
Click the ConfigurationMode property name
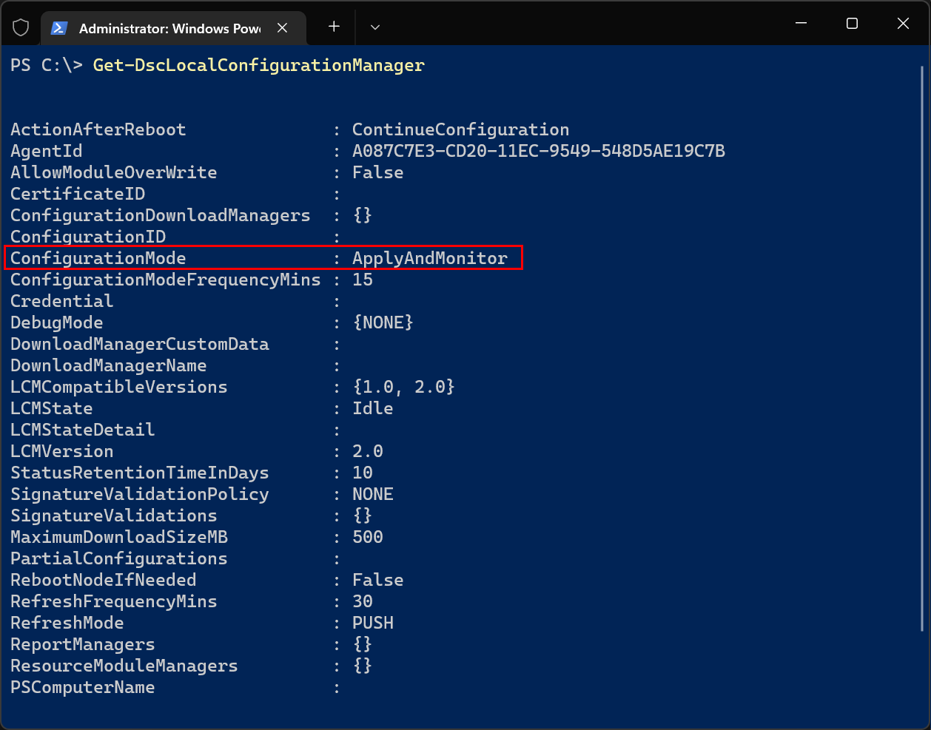(x=98, y=259)
